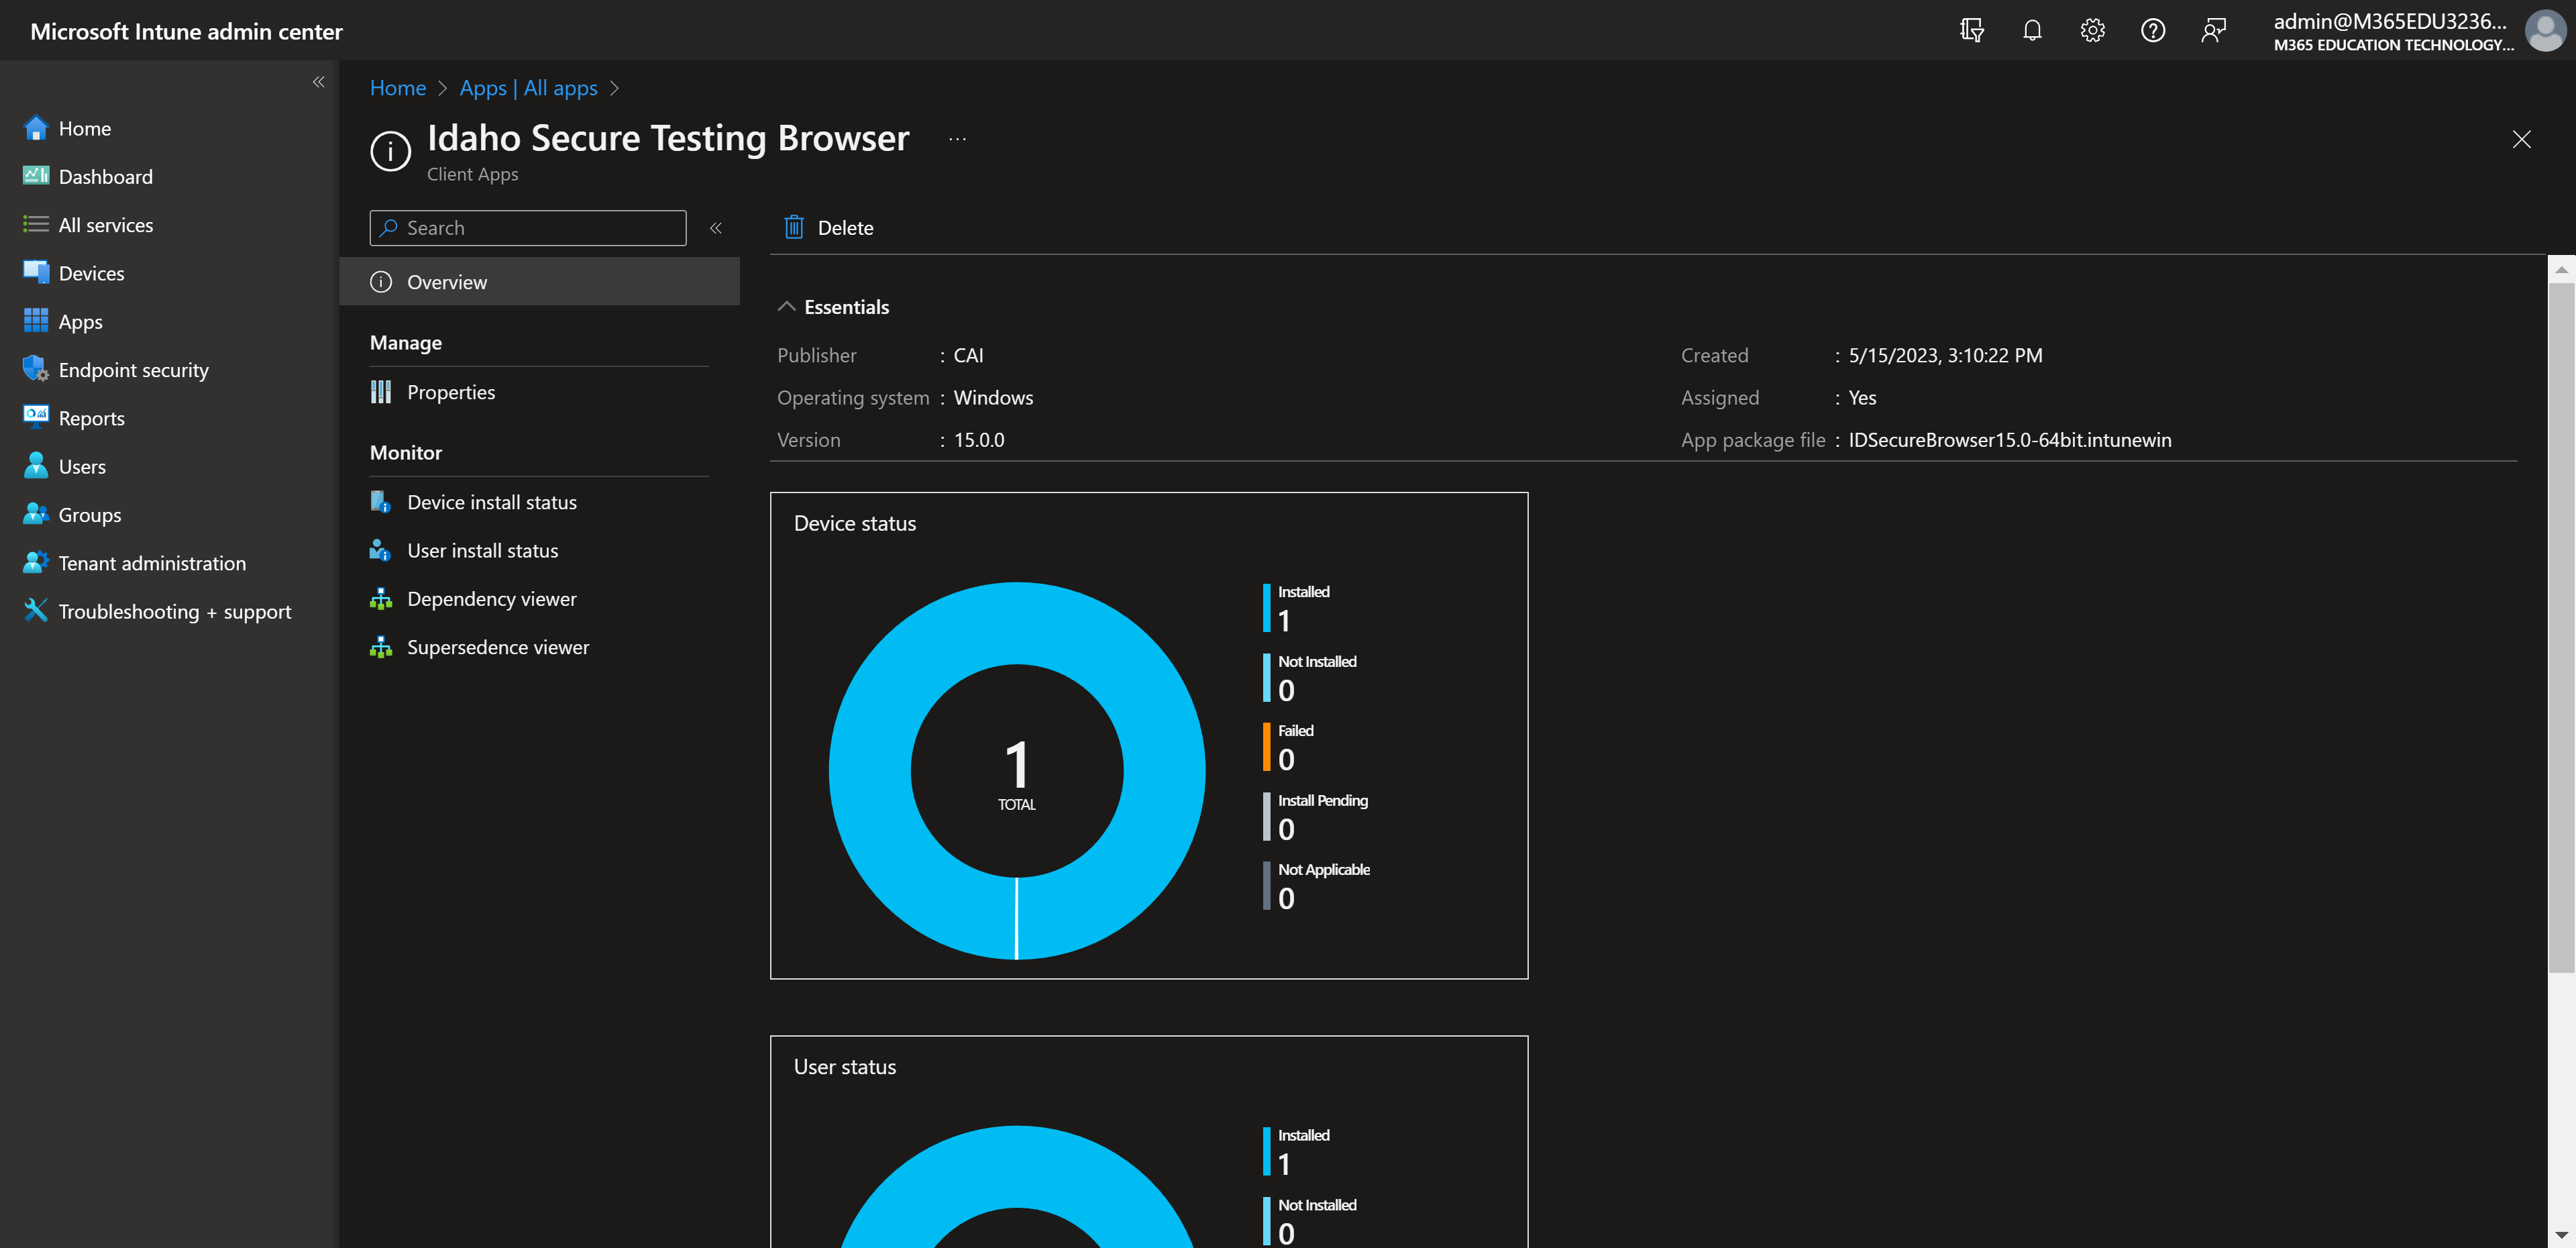
Task: Click the Users person icon
Action: tap(36, 465)
